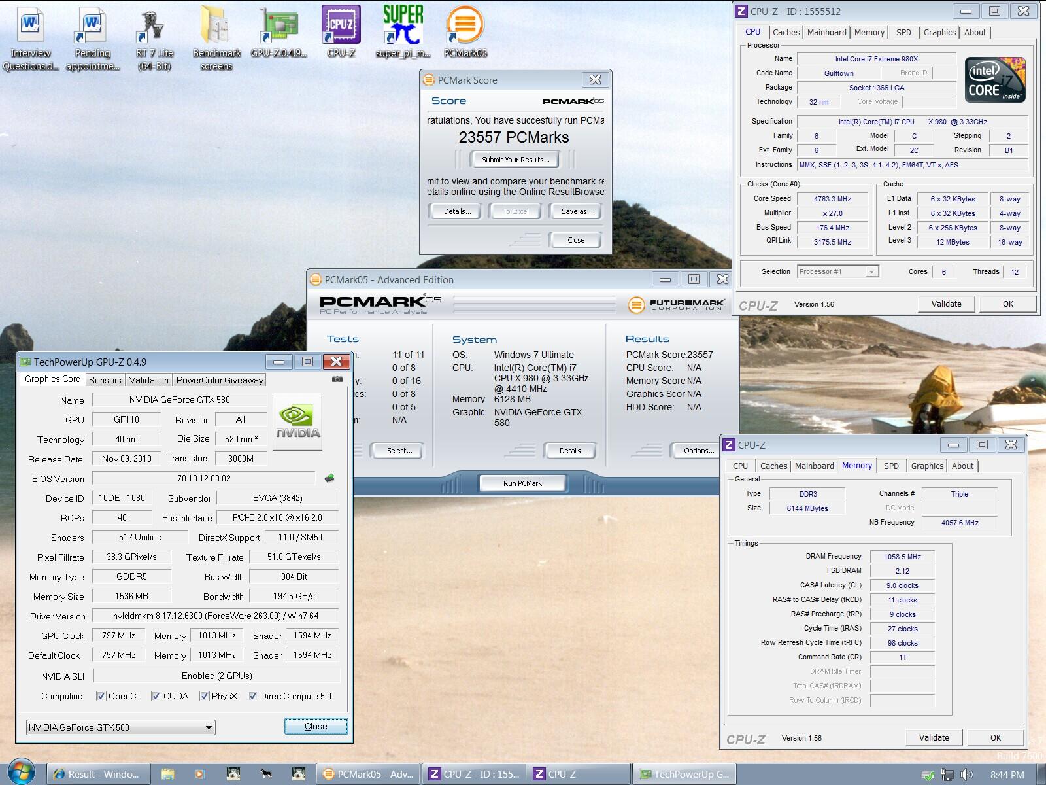
Task: Switch to PCMark05 taskbar button
Action: 369,775
